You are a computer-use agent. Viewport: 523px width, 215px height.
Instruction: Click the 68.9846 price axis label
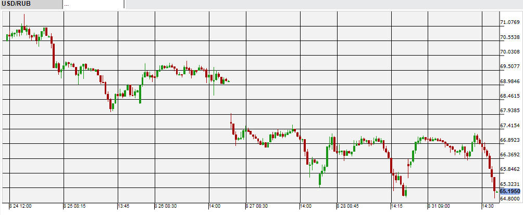[509, 81]
